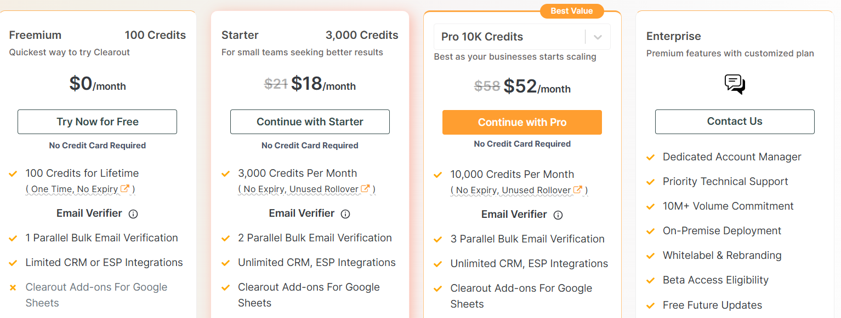Open the Pro 10K Credits dropdown
Screen dimensions: 841x318
coord(522,37)
